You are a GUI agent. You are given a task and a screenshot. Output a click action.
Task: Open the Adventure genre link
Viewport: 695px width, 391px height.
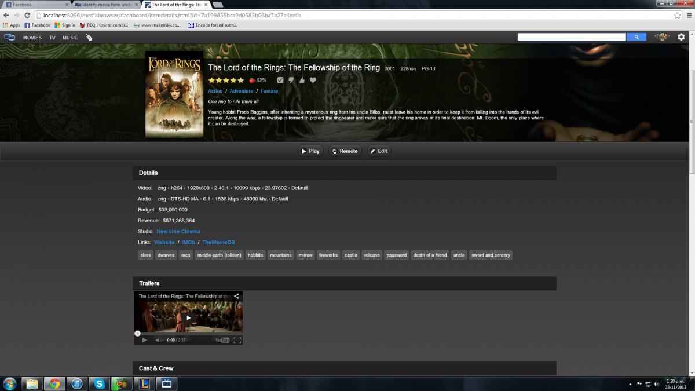coord(241,91)
